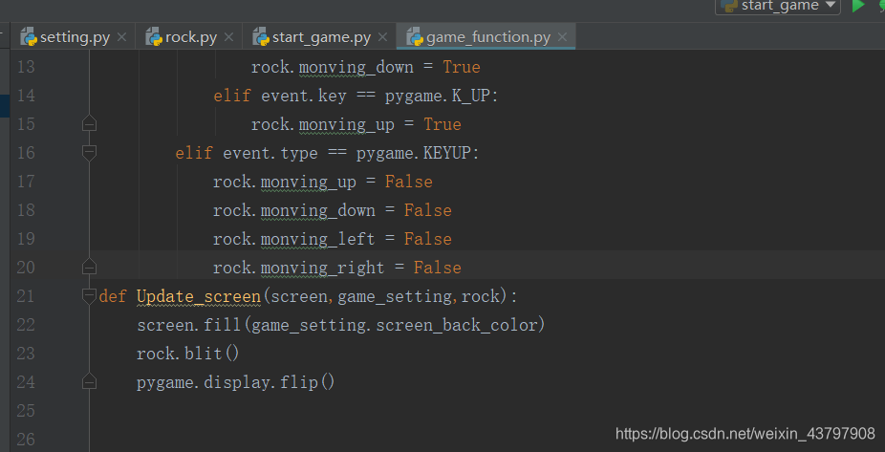The image size is (885, 452).
Task: Collapse the Update_screen function at line 21
Action: pyautogui.click(x=89, y=295)
